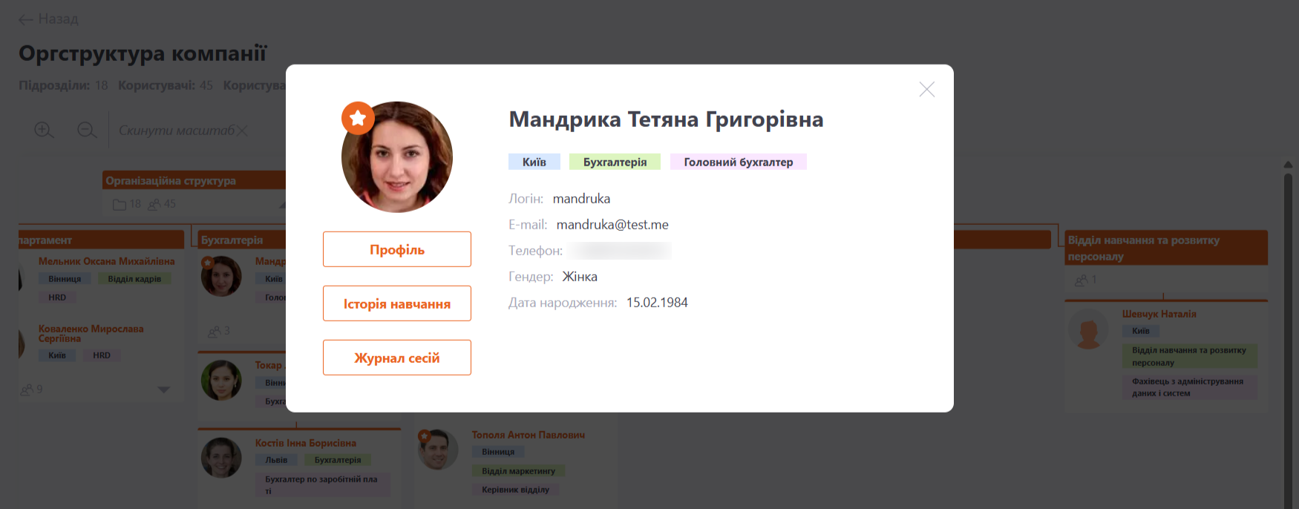Click the users icon showing 45

point(154,204)
